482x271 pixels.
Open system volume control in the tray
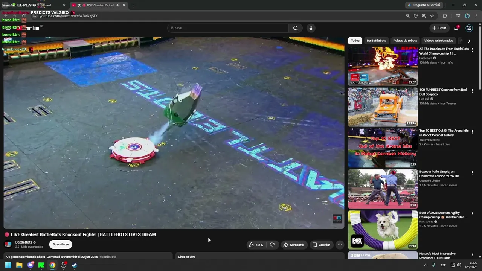click(459, 265)
